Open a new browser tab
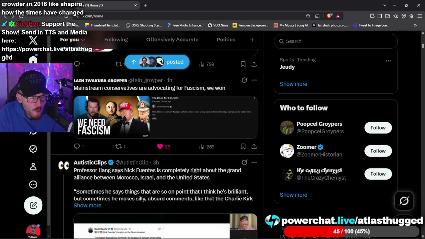This screenshot has height=239, width=425. [145, 5]
